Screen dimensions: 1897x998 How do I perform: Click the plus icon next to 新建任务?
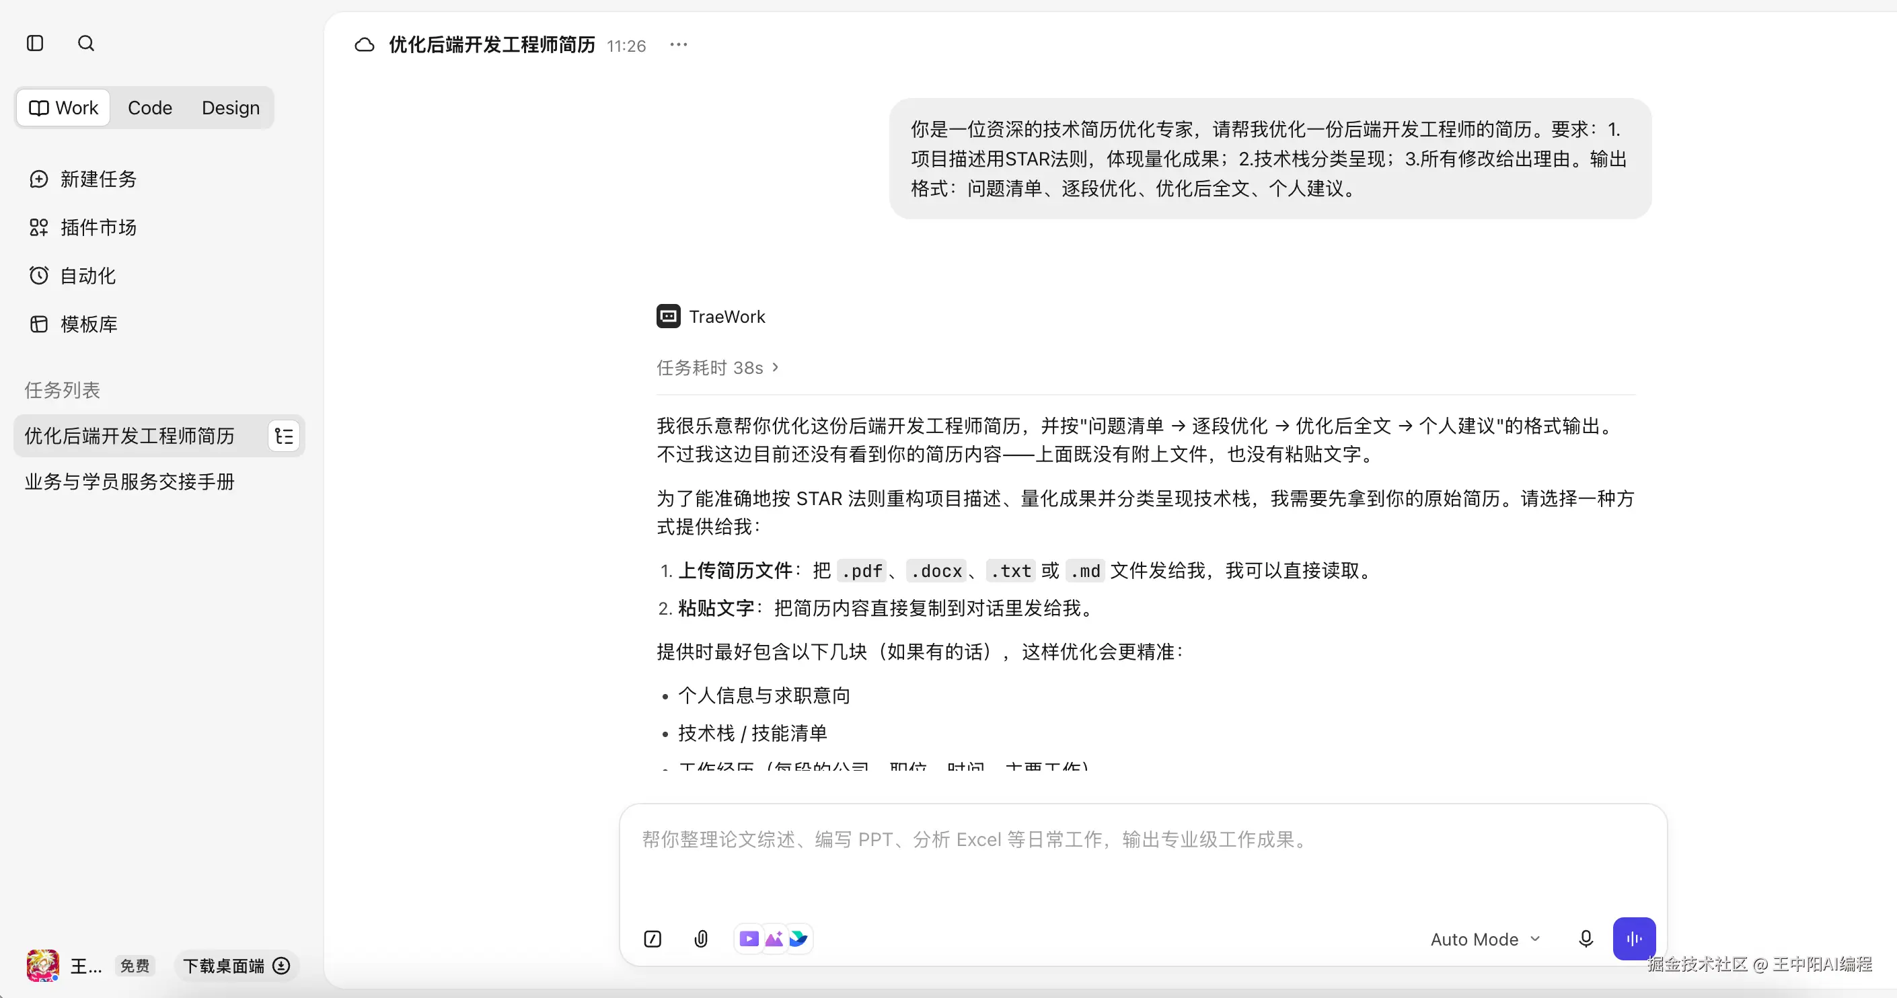[x=39, y=179]
